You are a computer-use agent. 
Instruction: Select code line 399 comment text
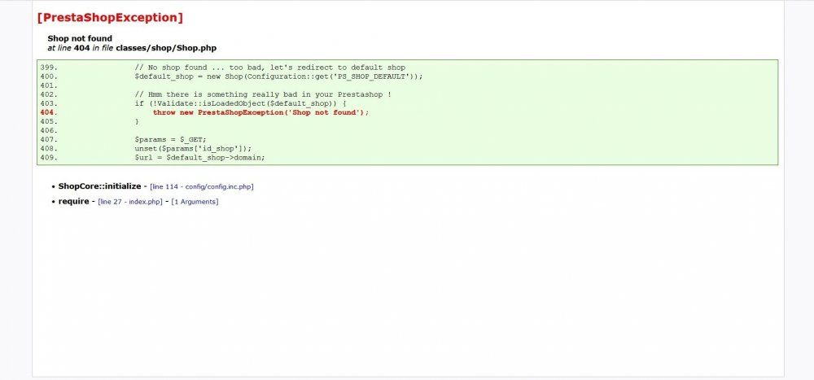tap(270, 68)
